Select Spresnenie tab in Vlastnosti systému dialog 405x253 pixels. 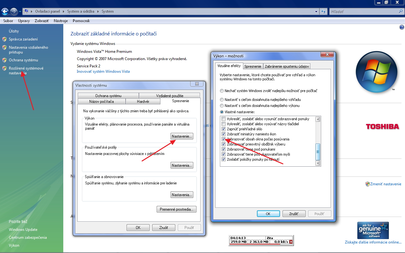[x=181, y=101]
